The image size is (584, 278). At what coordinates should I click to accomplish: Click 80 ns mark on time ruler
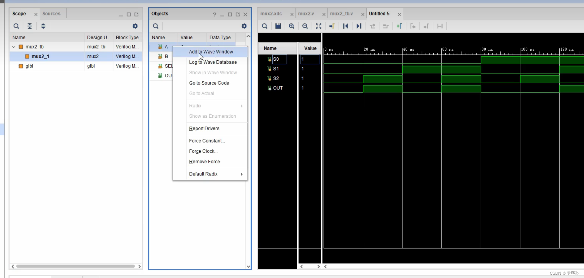pyautogui.click(x=487, y=49)
